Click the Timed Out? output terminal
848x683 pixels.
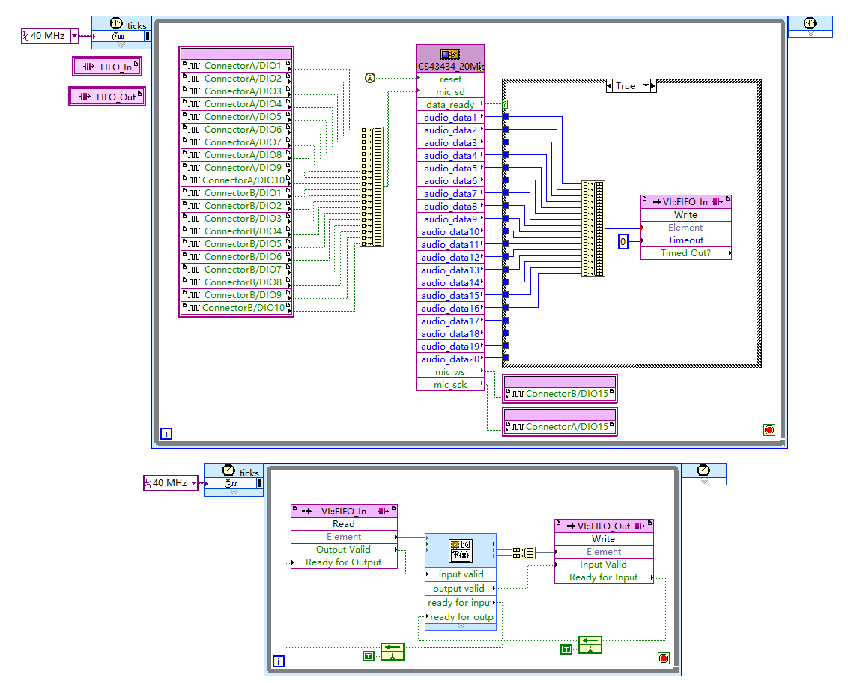tap(686, 253)
